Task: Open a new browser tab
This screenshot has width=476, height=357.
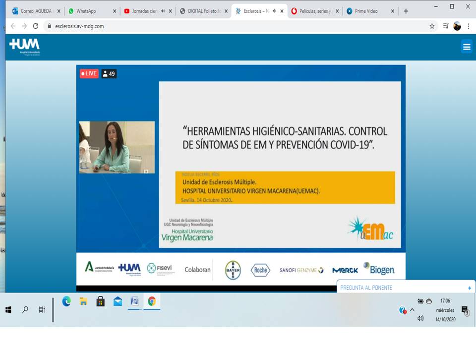Action: pos(406,11)
